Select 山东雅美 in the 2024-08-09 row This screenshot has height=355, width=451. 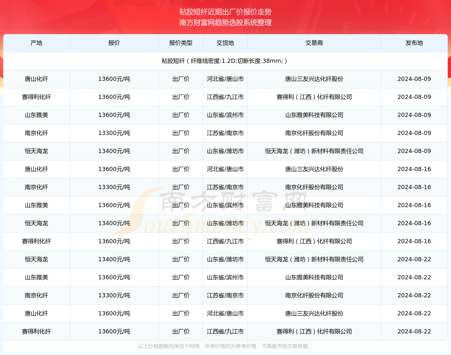pos(36,115)
